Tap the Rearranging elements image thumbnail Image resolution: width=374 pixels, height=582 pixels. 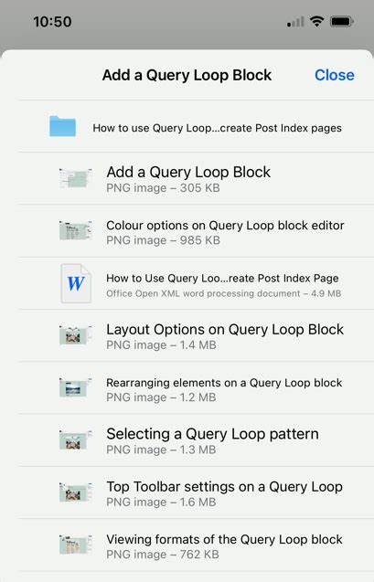tap(75, 388)
